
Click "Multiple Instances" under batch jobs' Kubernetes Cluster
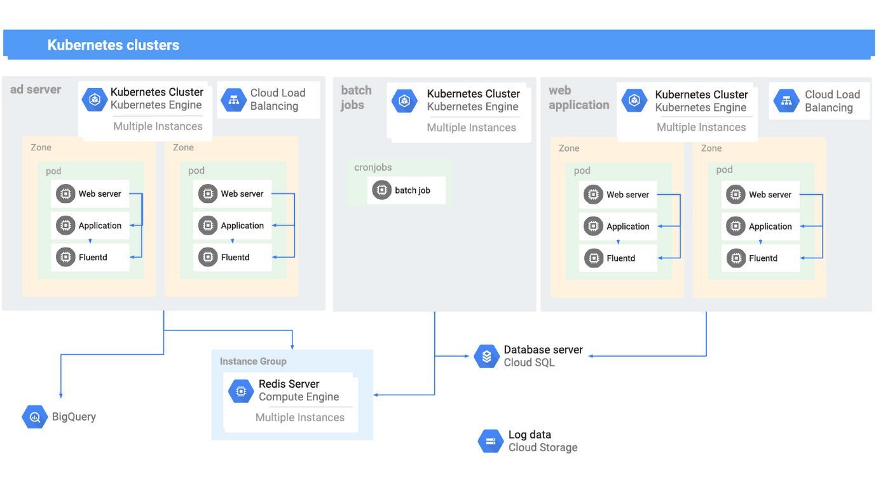tap(472, 128)
